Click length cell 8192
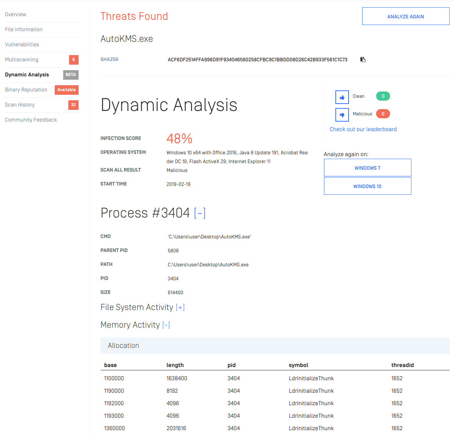The width and height of the screenshot is (454, 435). 172,391
